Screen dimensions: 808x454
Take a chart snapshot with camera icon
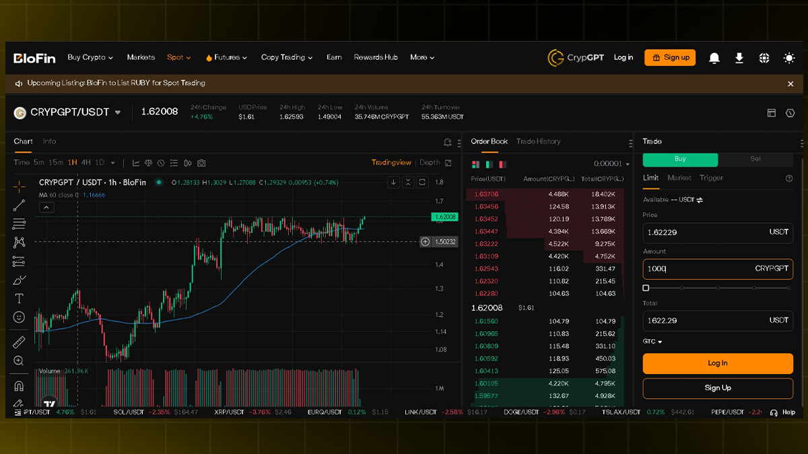click(201, 163)
